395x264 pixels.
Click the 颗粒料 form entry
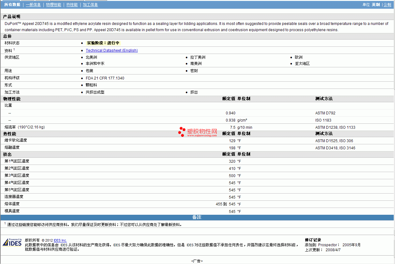click(x=91, y=85)
